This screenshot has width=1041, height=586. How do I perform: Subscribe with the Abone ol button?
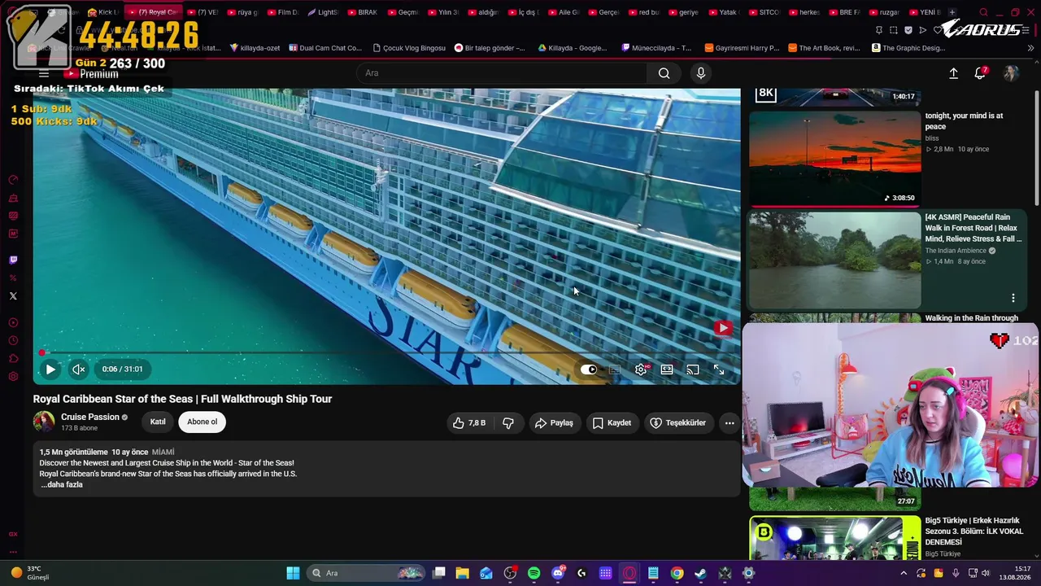click(203, 422)
